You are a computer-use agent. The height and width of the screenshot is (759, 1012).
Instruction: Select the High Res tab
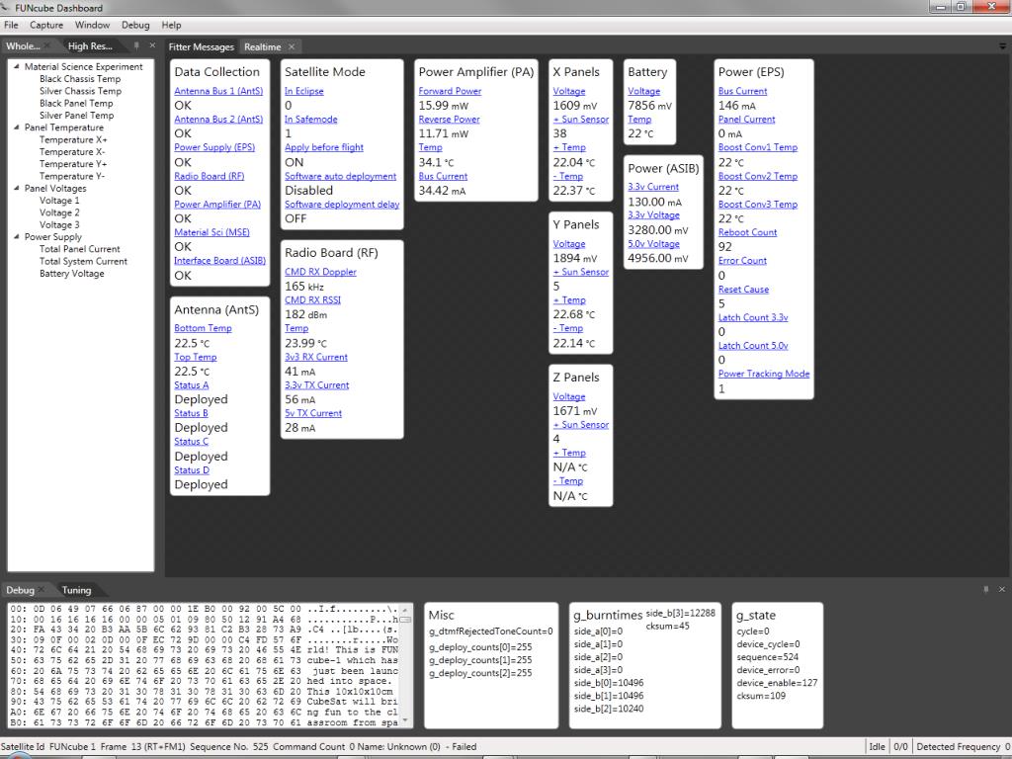point(90,45)
